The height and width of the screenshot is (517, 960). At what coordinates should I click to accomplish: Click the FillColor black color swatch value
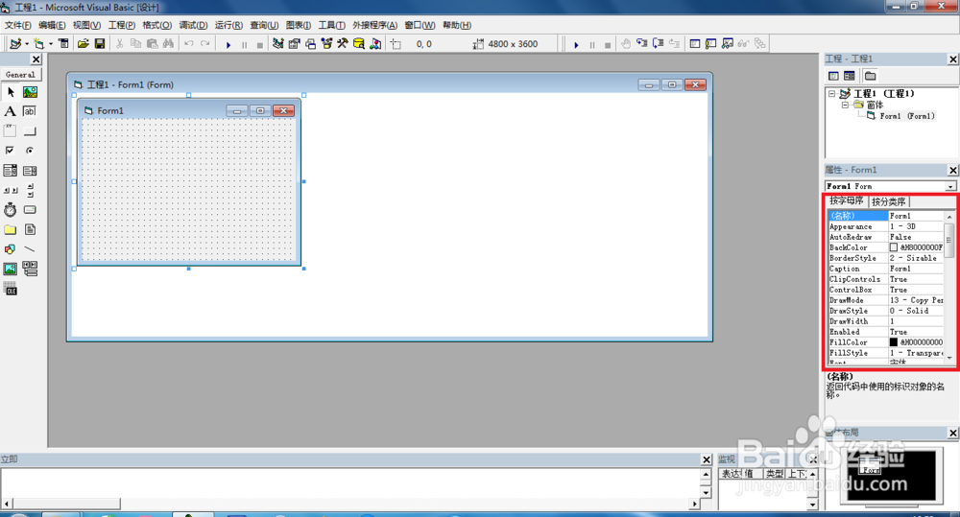click(x=893, y=342)
